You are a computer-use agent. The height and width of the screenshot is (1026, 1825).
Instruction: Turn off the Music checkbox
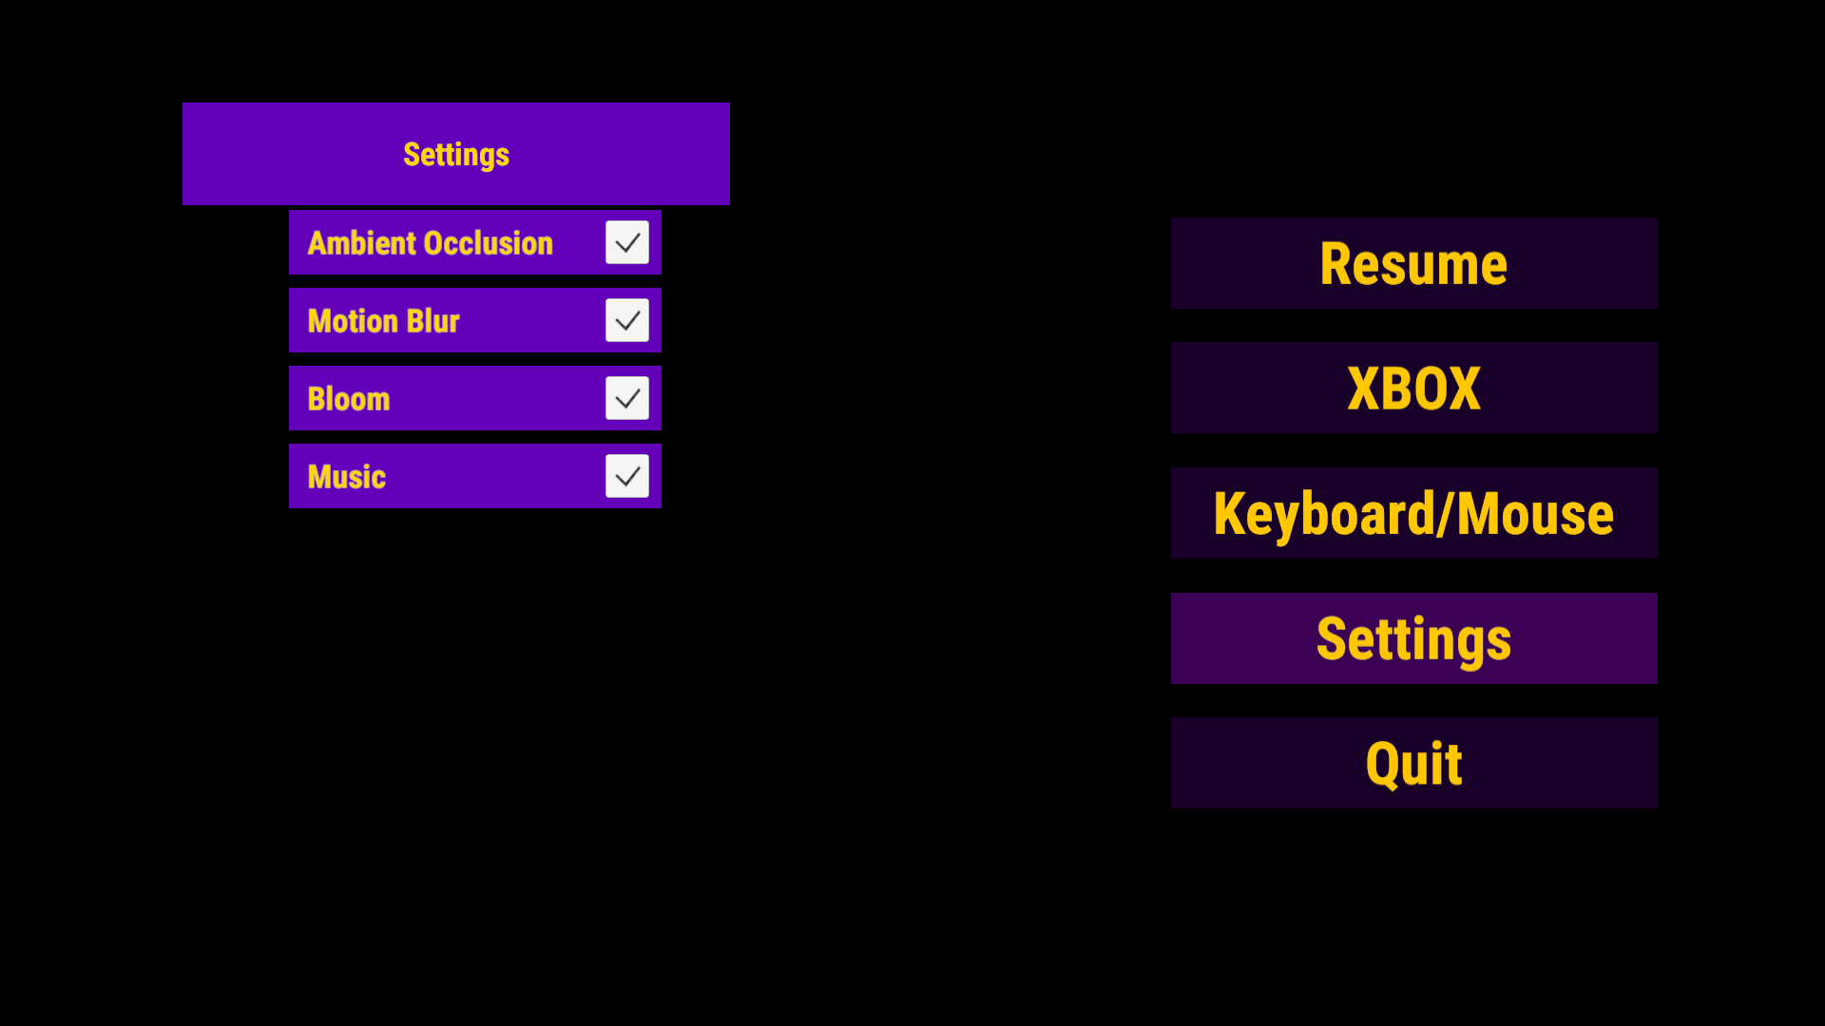[x=627, y=476]
